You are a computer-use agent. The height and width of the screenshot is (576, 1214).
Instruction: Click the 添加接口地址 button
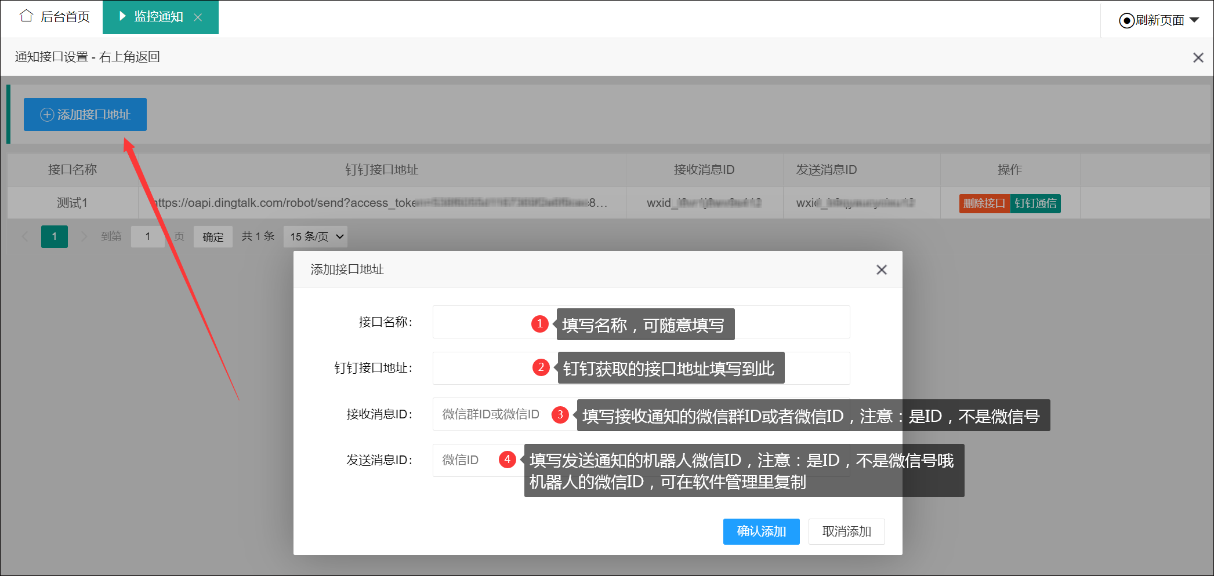pyautogui.click(x=85, y=114)
